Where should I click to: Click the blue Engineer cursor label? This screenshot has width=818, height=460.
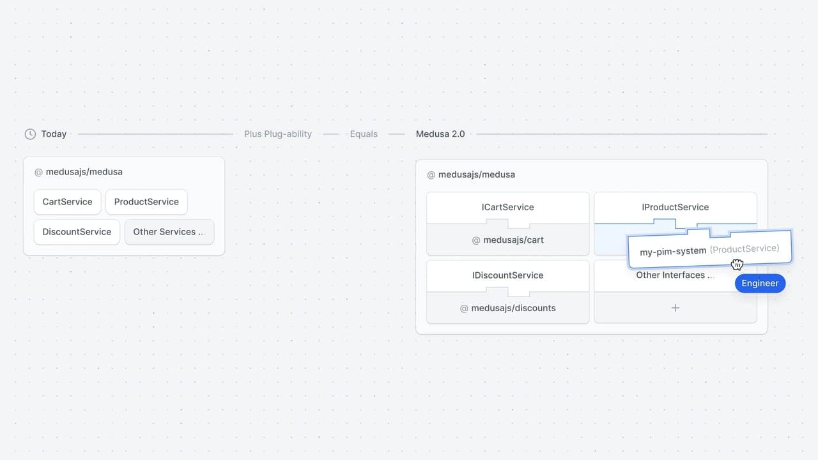click(760, 284)
